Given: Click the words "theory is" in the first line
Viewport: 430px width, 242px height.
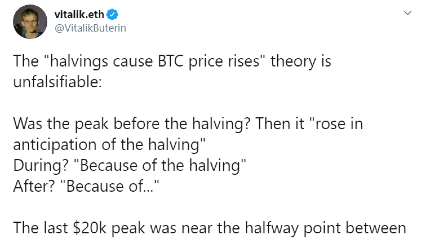Looking at the screenshot, I should [301, 61].
